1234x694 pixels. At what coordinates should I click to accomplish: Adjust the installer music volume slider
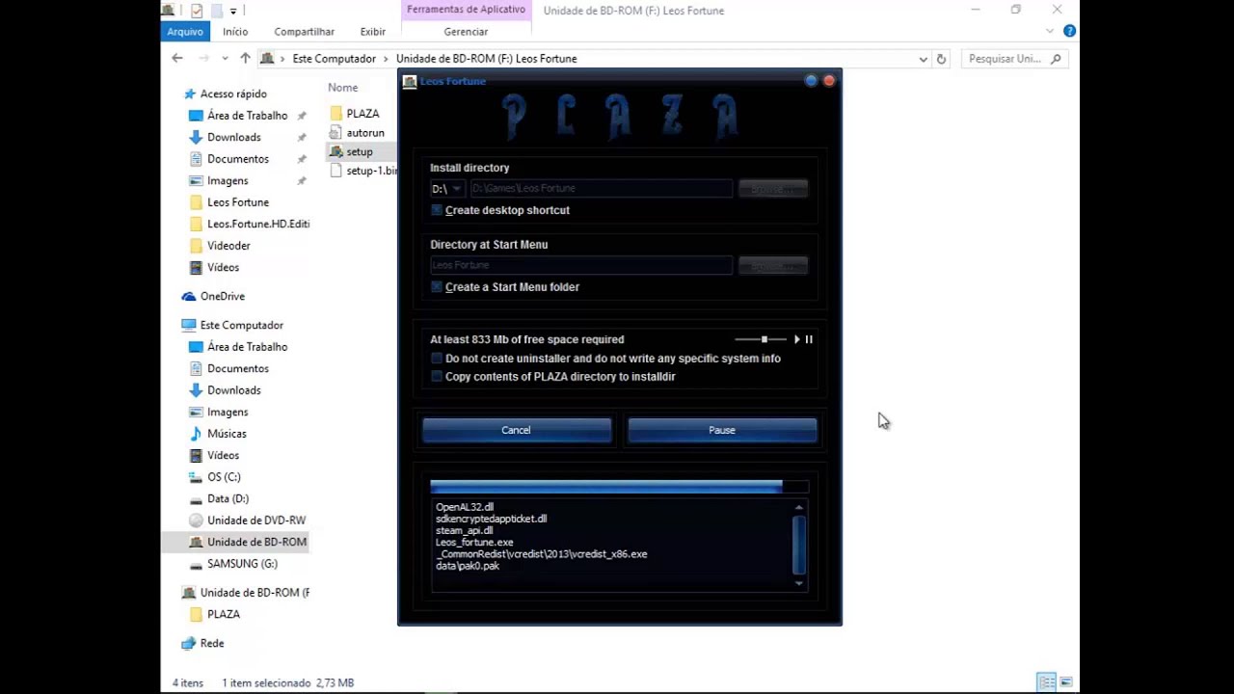[761, 339]
